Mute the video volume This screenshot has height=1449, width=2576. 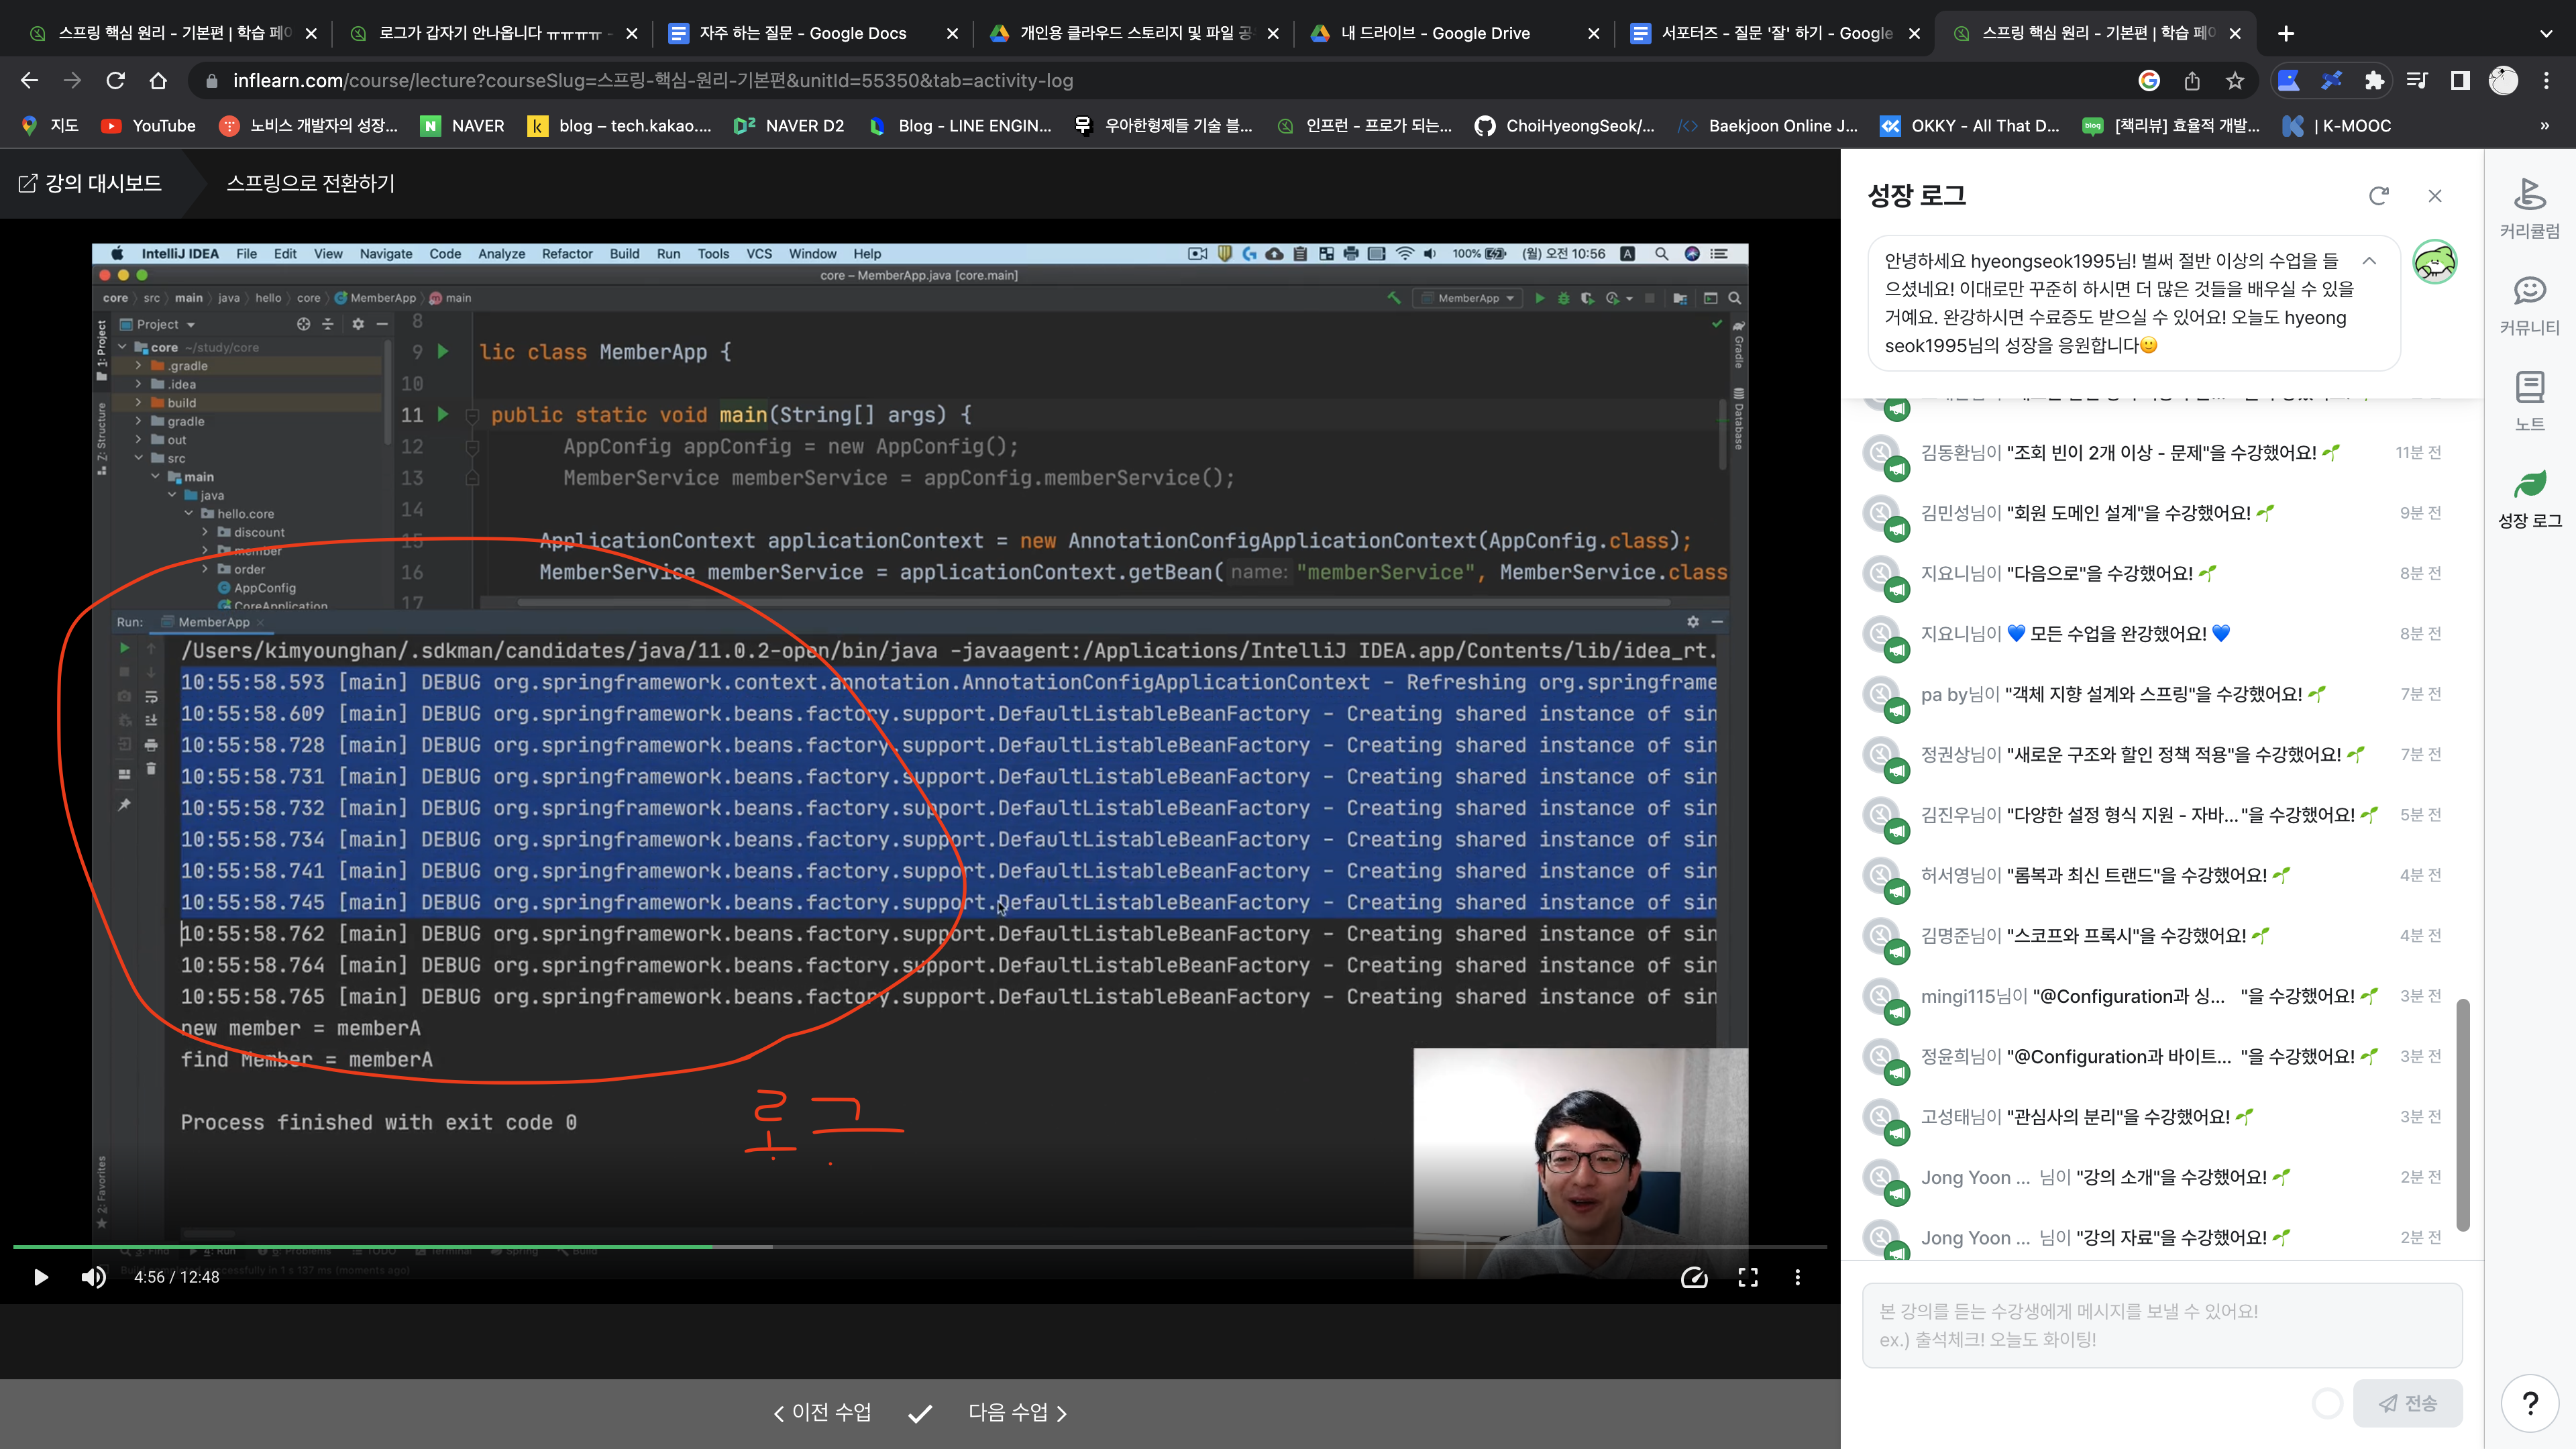pyautogui.click(x=94, y=1277)
